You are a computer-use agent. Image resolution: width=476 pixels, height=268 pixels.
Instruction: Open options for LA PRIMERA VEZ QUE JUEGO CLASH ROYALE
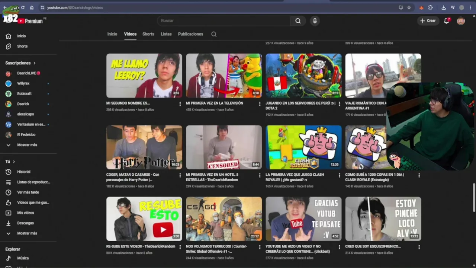(339, 175)
